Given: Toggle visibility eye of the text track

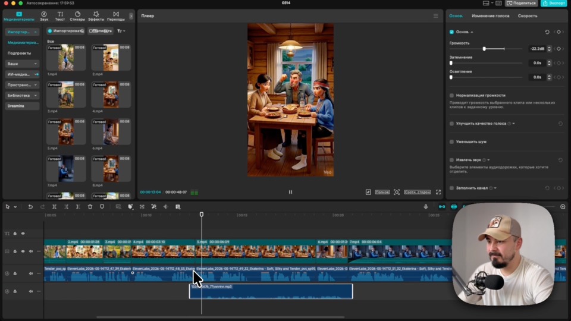Looking at the screenshot, I should point(23,234).
